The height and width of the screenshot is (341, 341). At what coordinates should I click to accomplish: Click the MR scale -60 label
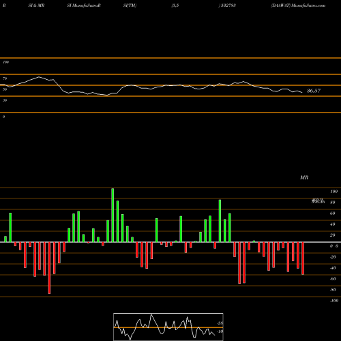tap(333, 279)
